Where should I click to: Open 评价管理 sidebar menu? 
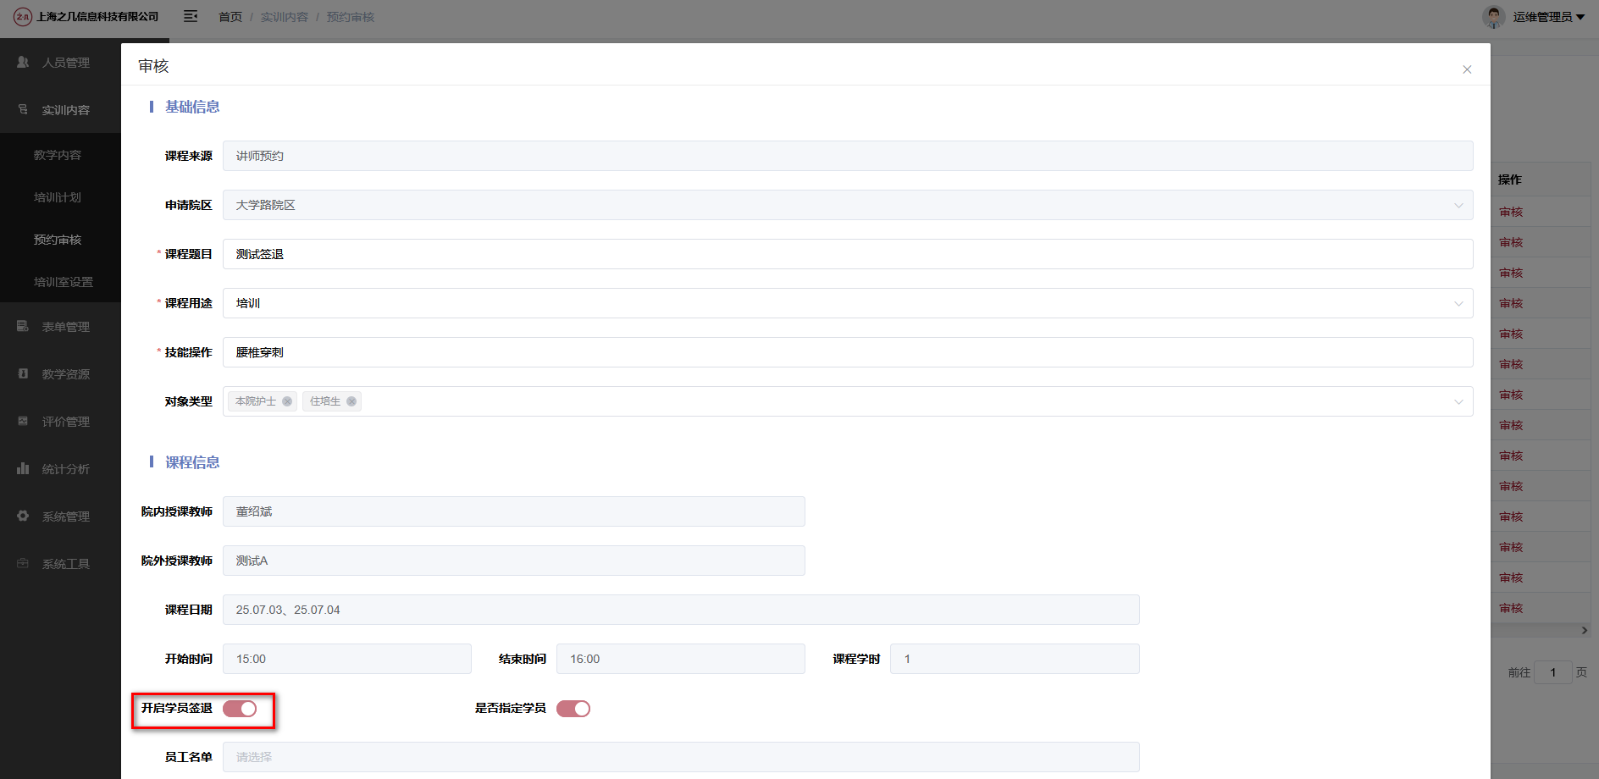coord(60,422)
